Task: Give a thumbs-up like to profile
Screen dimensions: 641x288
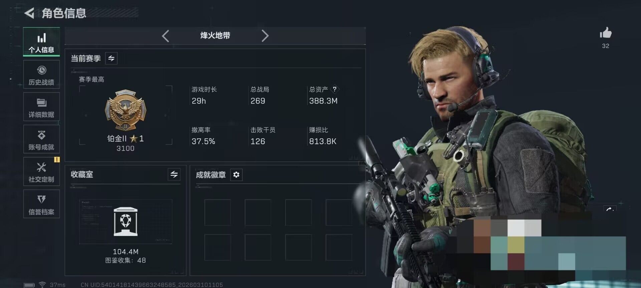Action: [606, 33]
